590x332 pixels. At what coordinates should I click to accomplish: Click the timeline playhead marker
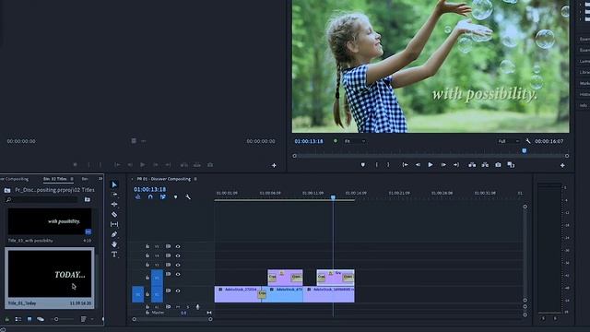tap(333, 197)
